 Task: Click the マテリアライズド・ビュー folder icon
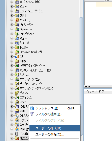point(17,66)
